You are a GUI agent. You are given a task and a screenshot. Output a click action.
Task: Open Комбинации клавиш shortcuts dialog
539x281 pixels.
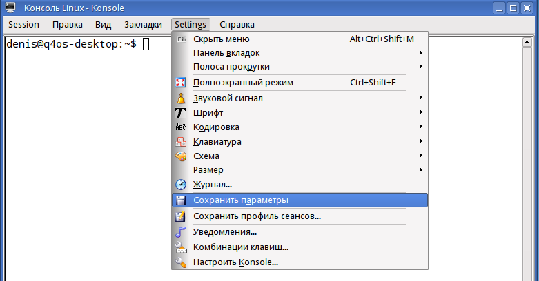pos(240,247)
